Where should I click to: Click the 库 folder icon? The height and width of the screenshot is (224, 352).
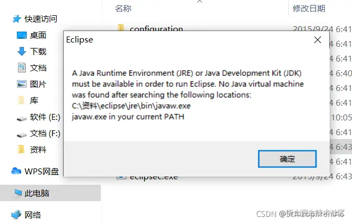point(21,100)
